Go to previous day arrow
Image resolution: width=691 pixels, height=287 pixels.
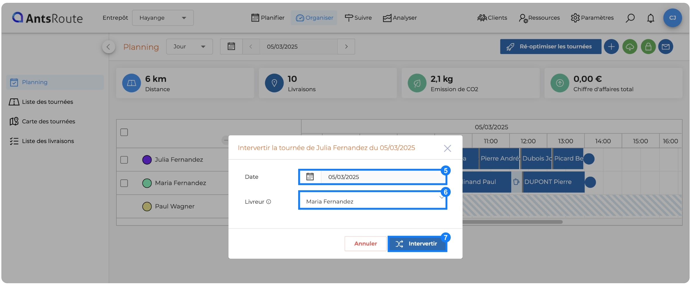click(251, 47)
